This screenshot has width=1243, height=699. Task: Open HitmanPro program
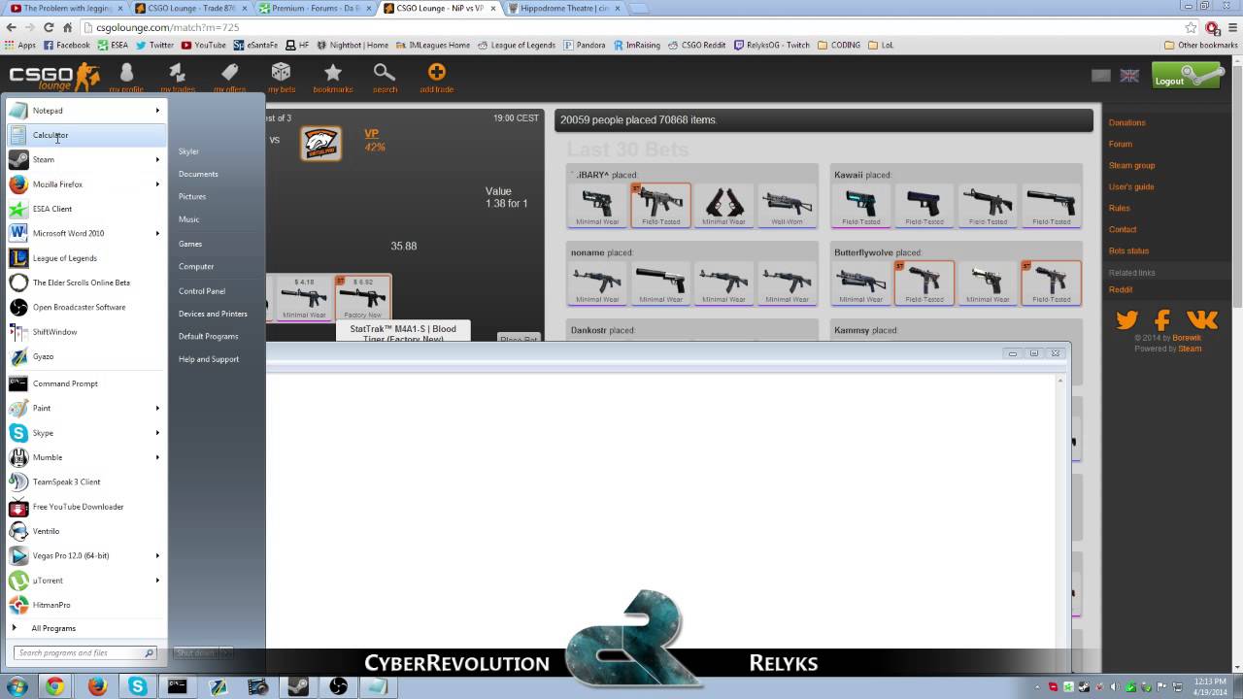click(85, 605)
